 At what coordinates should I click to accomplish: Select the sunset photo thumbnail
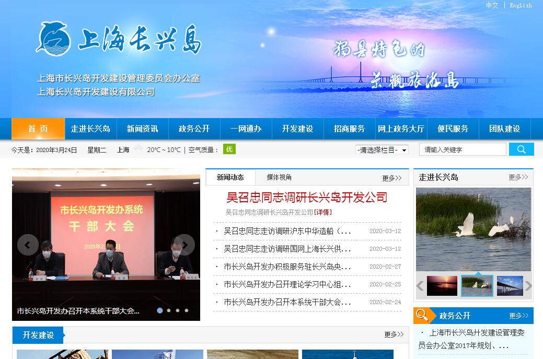[x=442, y=286]
